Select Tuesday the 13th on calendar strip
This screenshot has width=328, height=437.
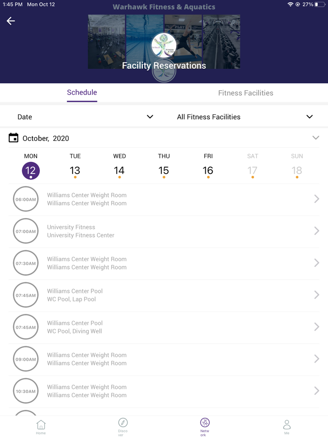75,171
